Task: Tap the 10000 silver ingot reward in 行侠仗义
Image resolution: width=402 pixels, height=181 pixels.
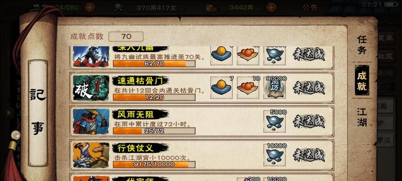Action: 274,155
